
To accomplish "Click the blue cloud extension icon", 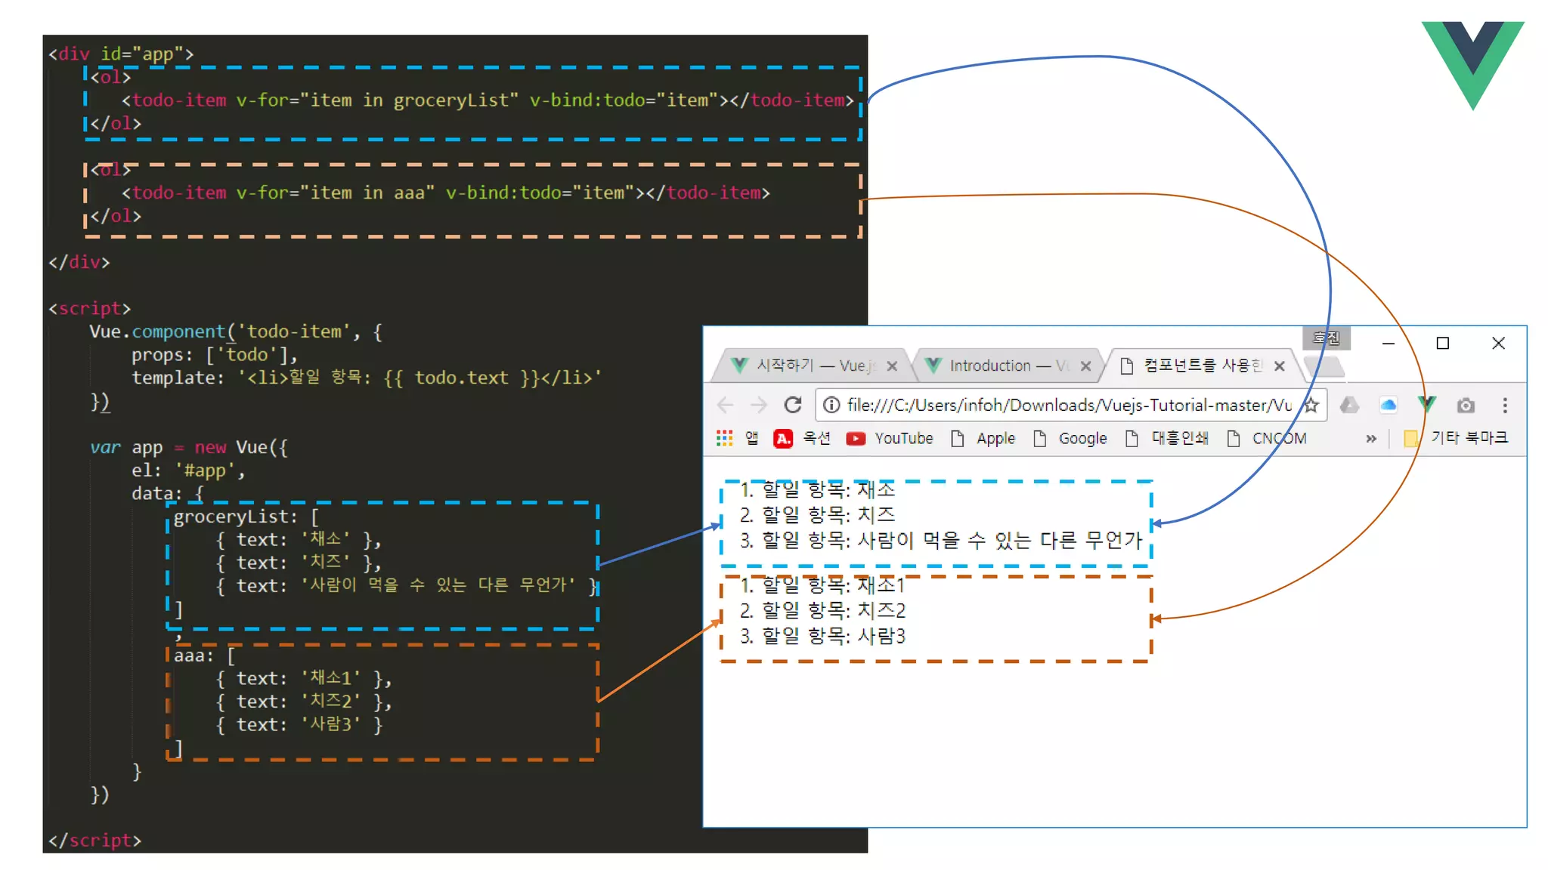I will point(1388,406).
